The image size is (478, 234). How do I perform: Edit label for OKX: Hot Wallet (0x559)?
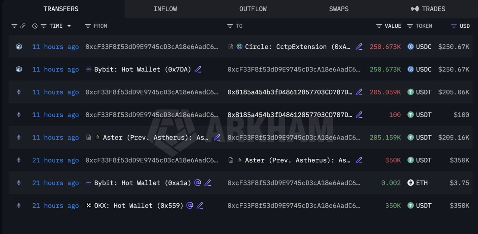coord(200,205)
